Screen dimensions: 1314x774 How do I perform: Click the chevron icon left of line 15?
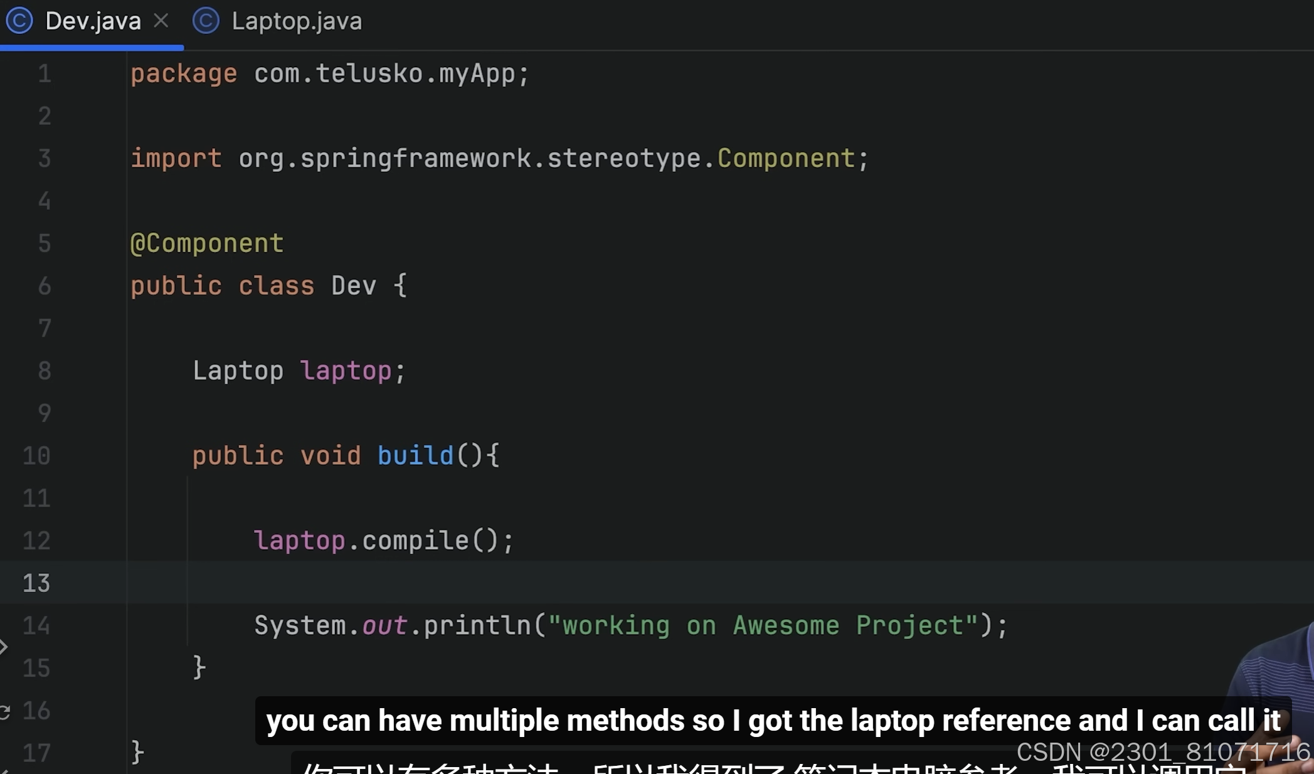[4, 647]
